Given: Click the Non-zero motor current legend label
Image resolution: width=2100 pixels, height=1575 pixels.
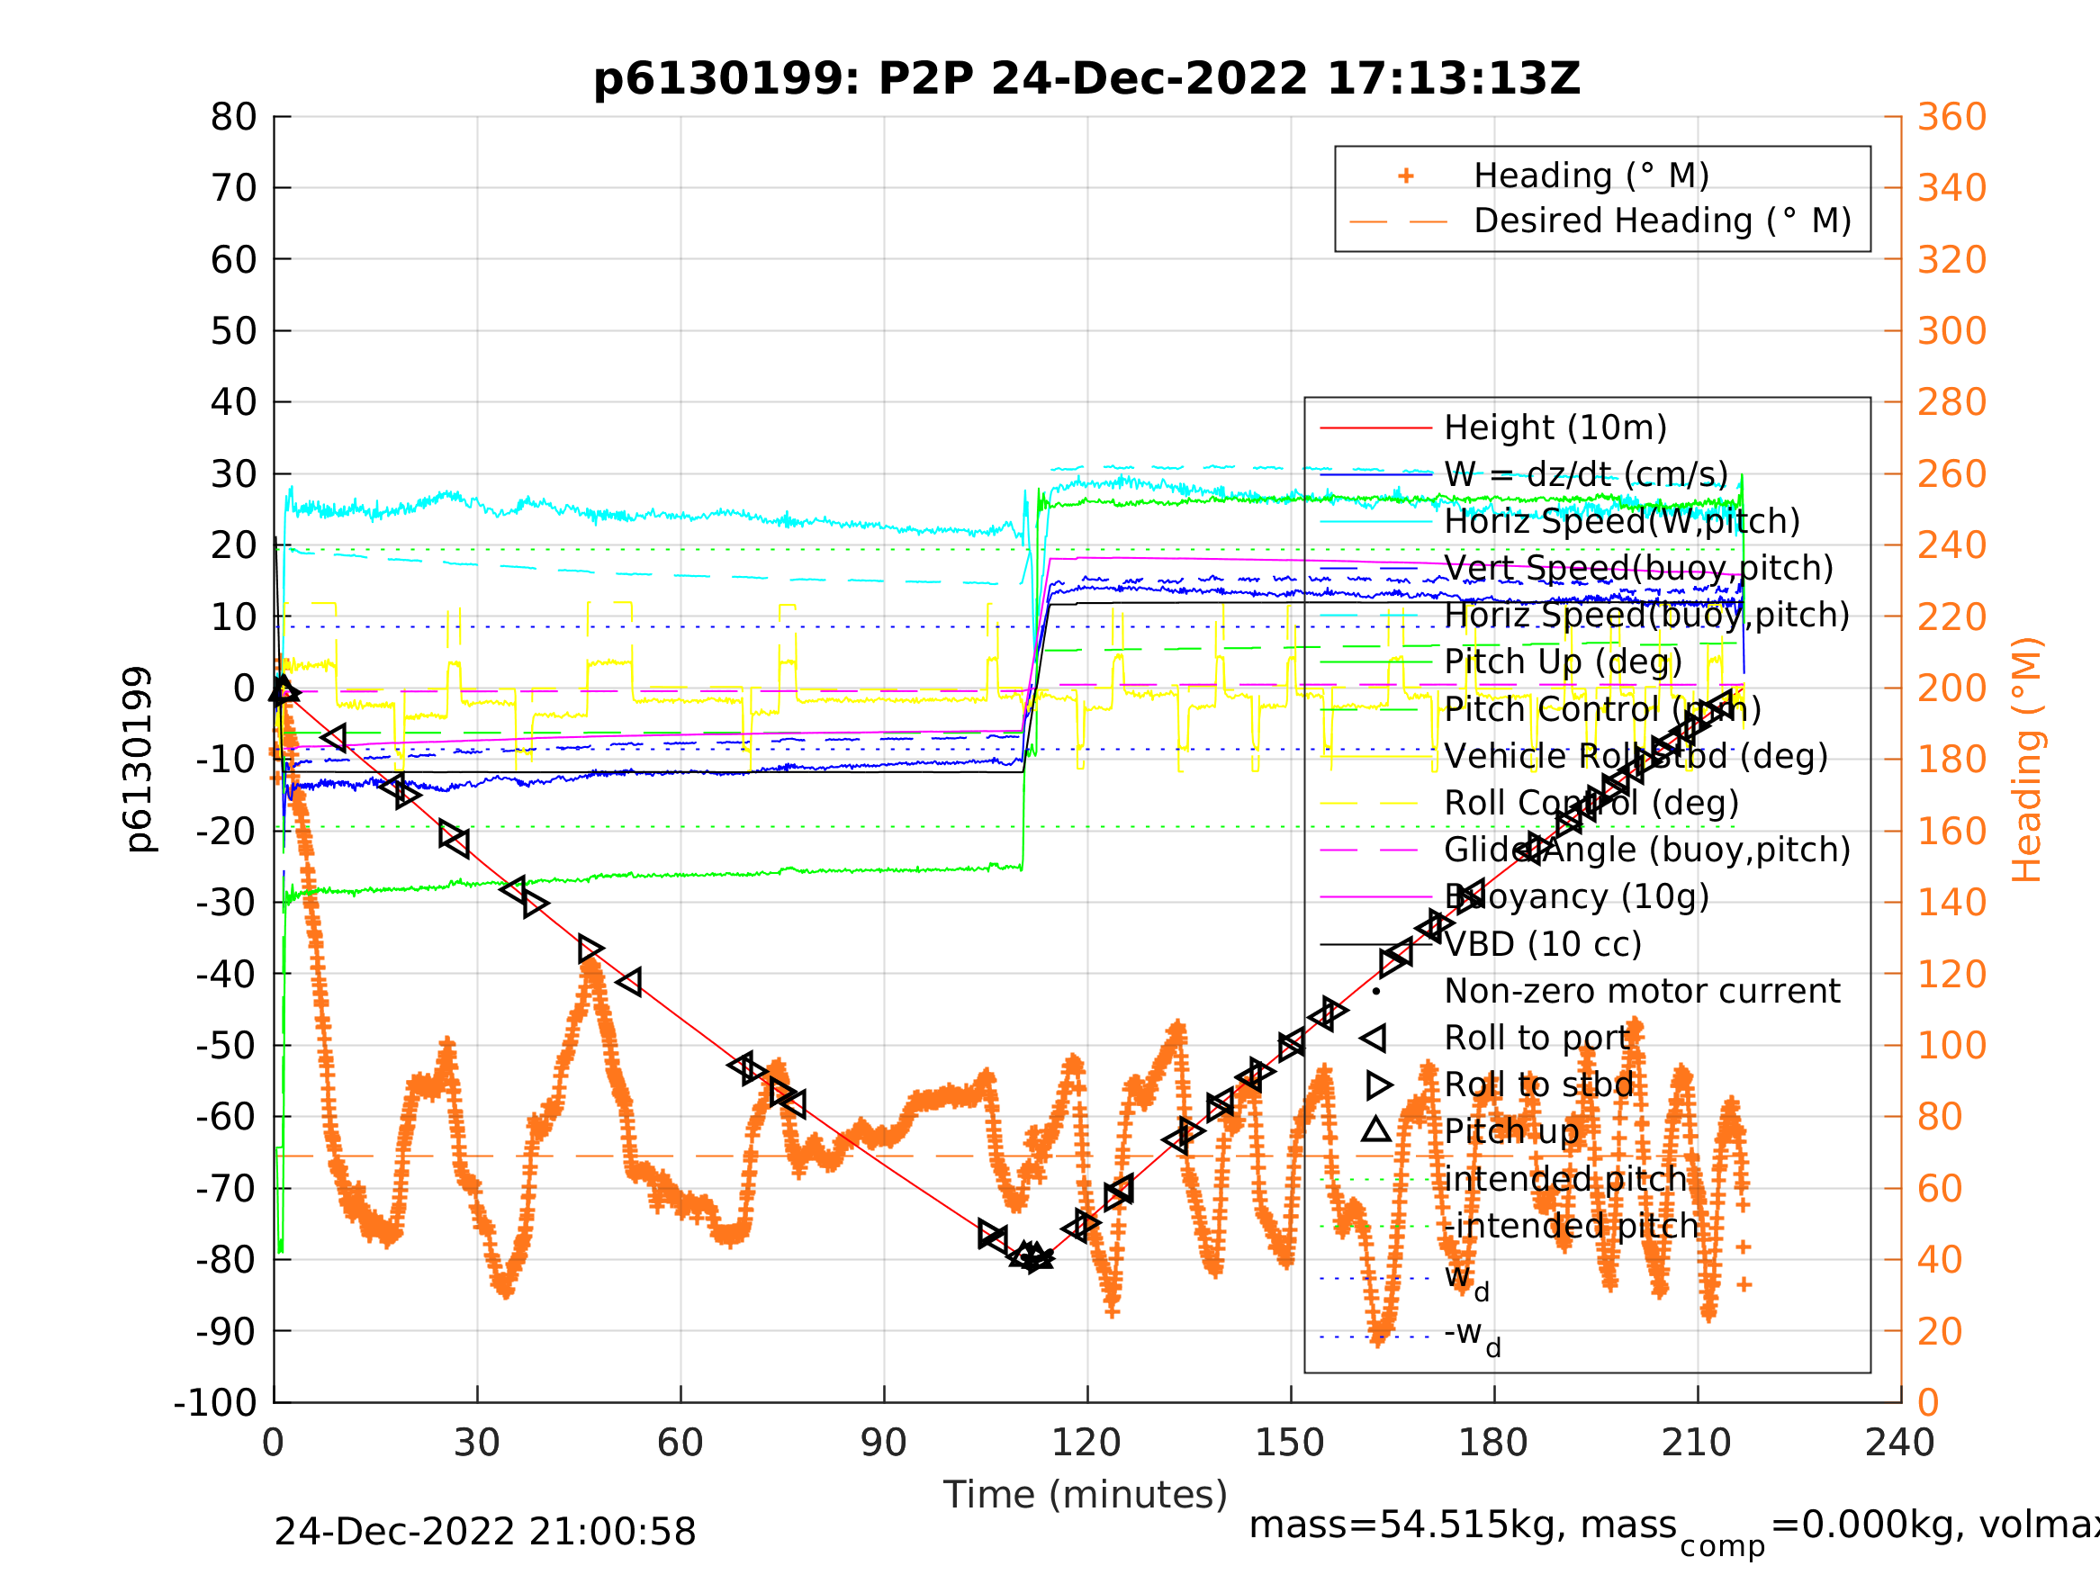Looking at the screenshot, I should 1642,991.
